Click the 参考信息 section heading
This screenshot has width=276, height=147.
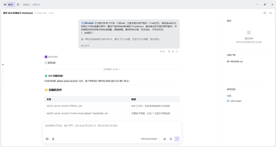click(231, 89)
